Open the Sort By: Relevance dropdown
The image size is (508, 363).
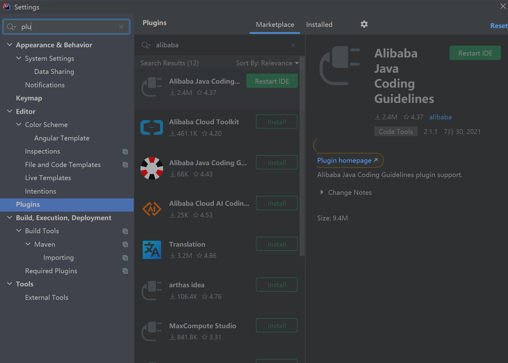[x=267, y=63]
